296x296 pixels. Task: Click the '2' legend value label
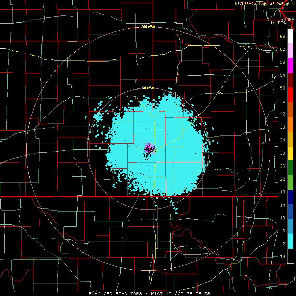coord(284,244)
